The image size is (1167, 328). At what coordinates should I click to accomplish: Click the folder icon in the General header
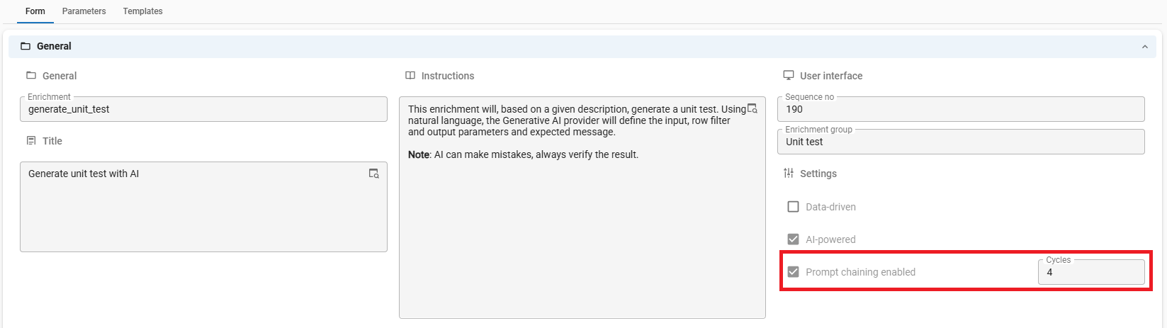click(26, 46)
